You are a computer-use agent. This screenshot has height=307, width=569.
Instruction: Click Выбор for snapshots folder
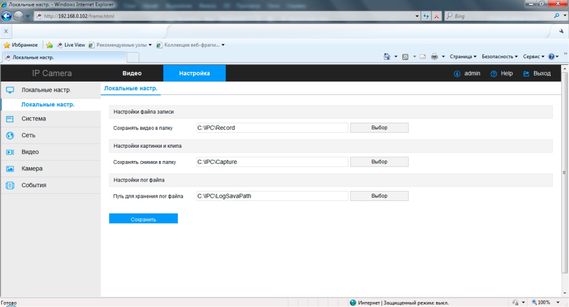[379, 162]
